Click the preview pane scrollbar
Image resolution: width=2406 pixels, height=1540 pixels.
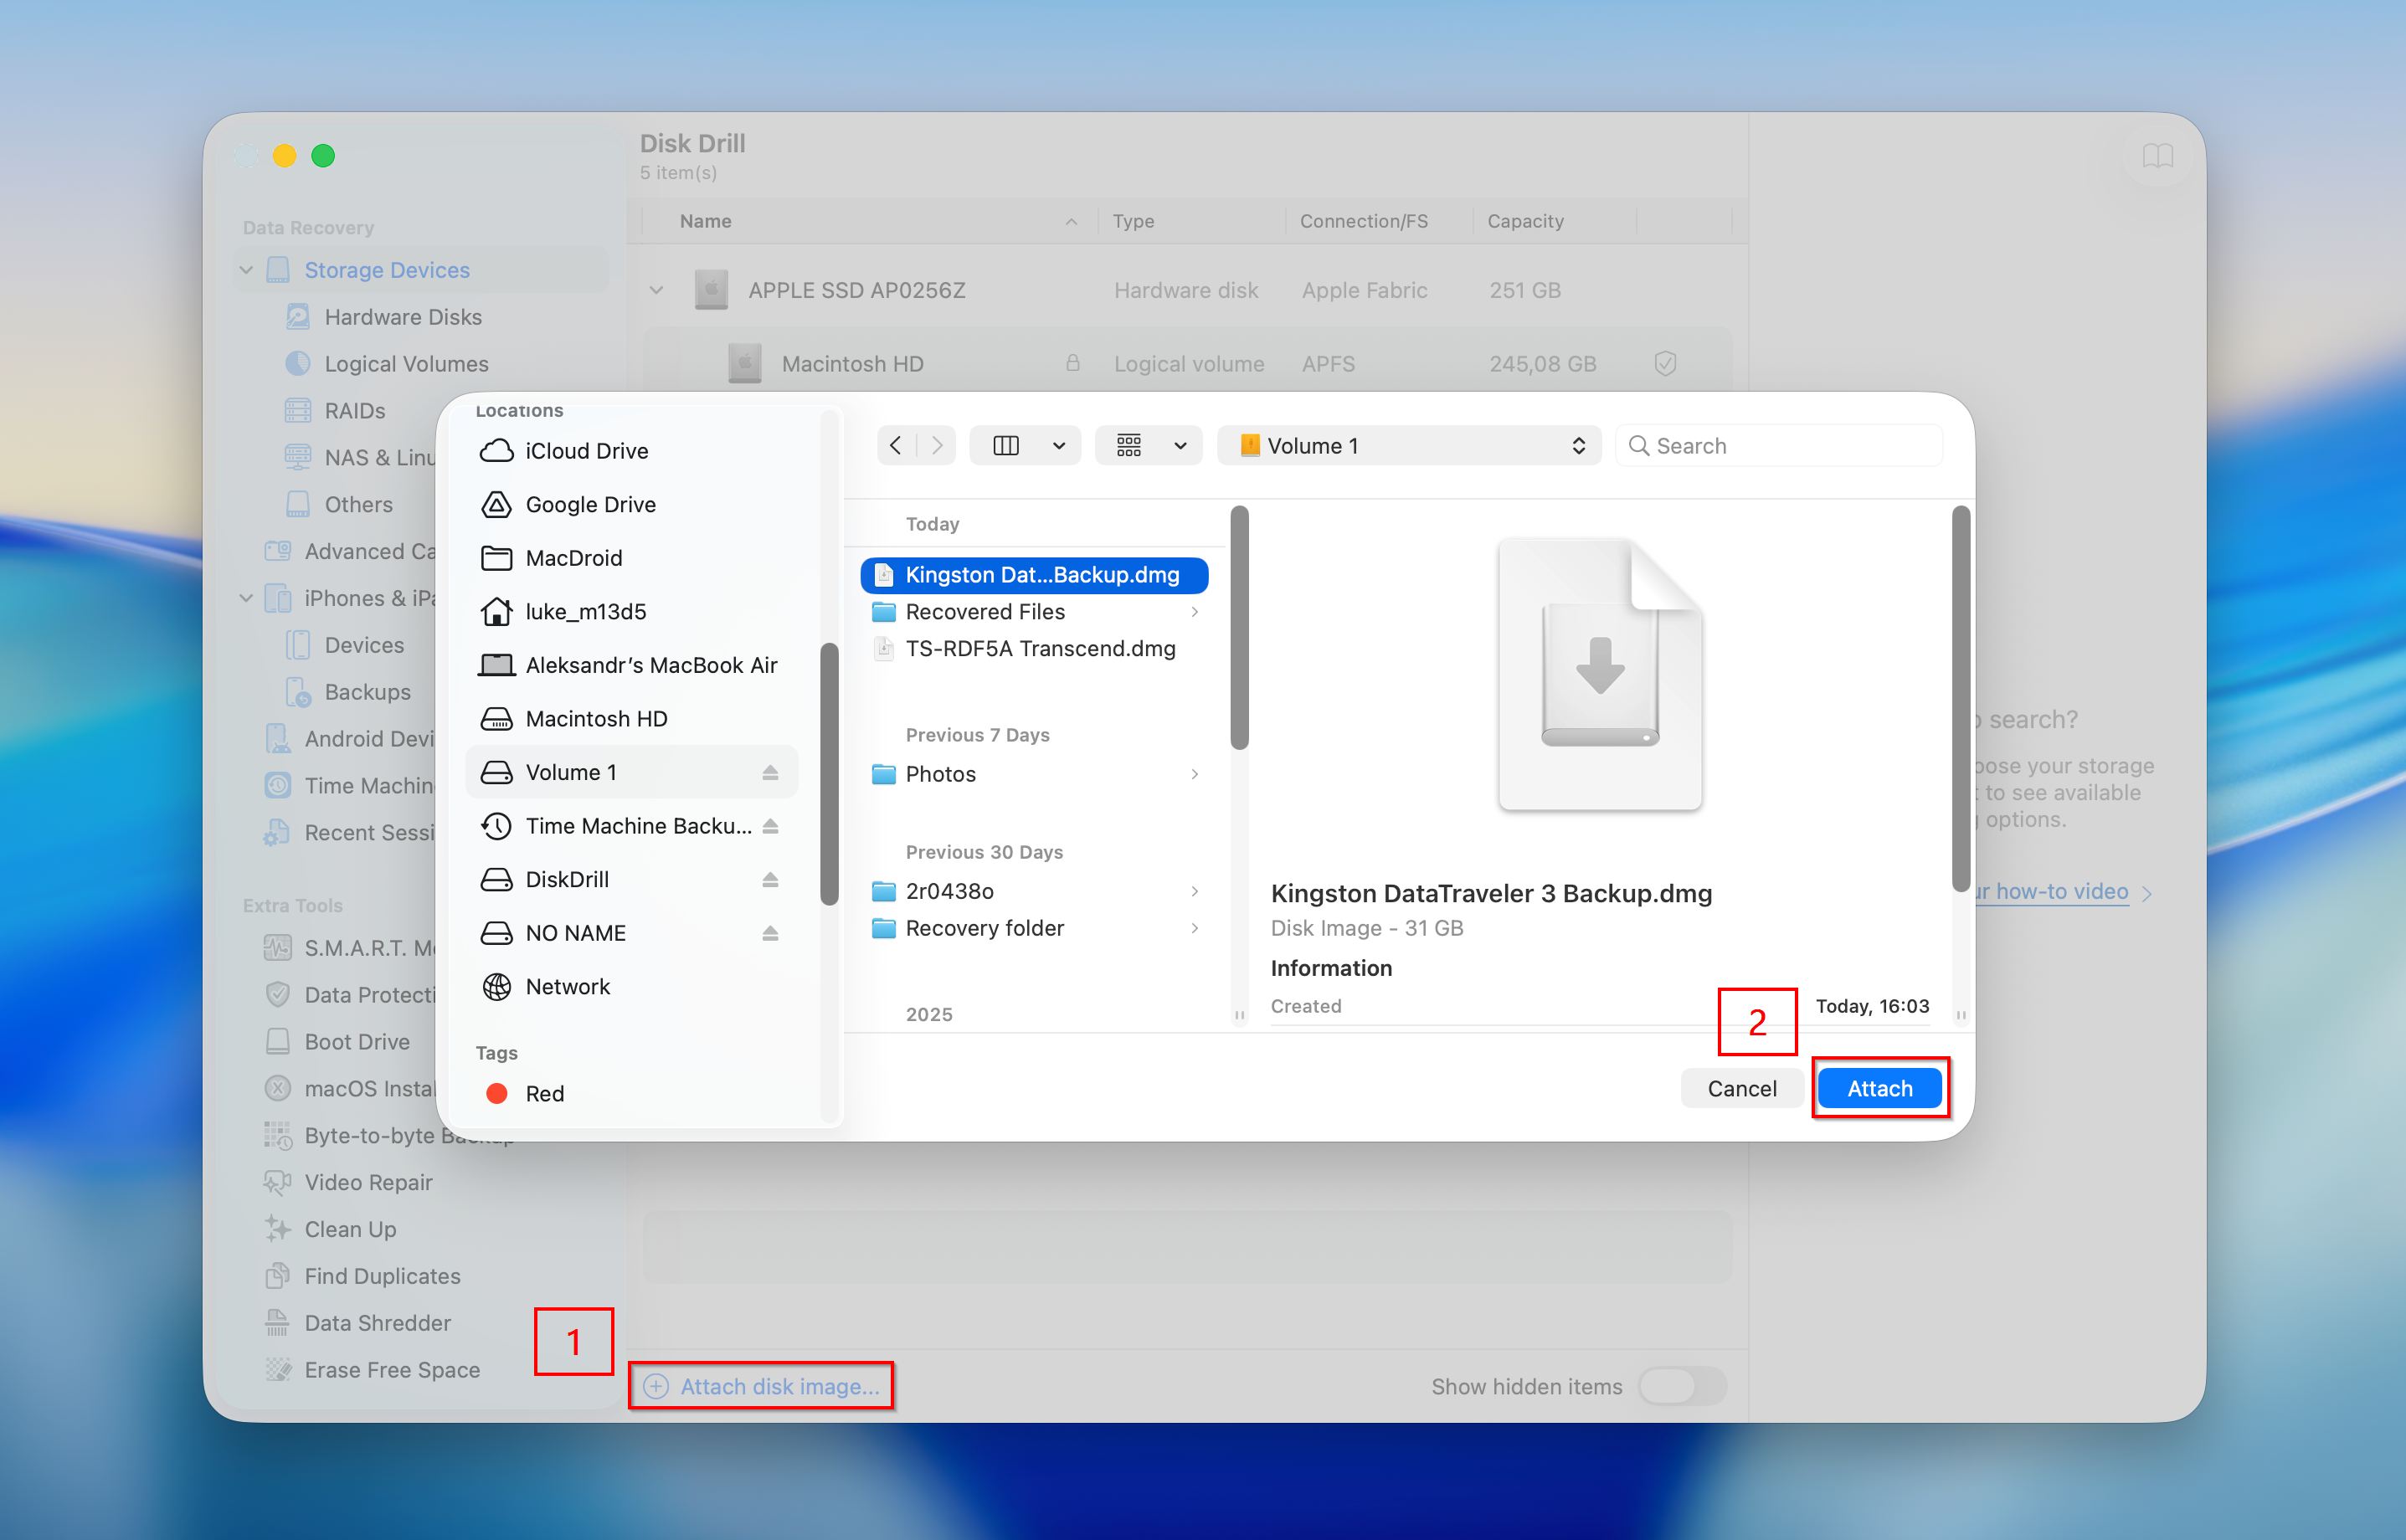click(x=1960, y=698)
